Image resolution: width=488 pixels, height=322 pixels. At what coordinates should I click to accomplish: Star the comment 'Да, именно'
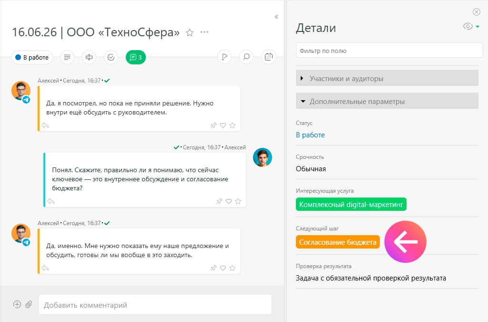coord(233,268)
